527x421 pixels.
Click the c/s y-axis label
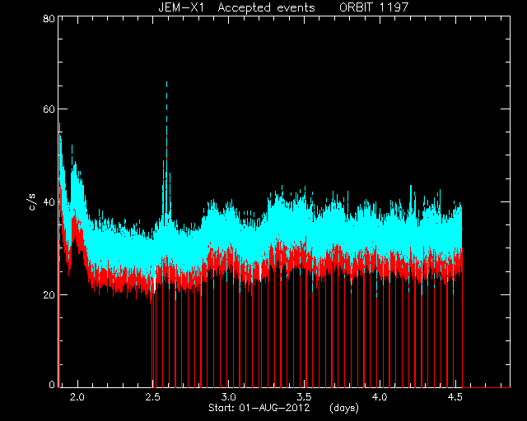(32, 202)
